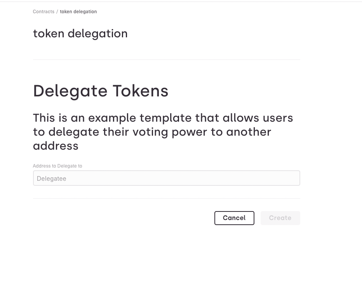Click the word 'address' in the description
362x283 pixels.
56,146
